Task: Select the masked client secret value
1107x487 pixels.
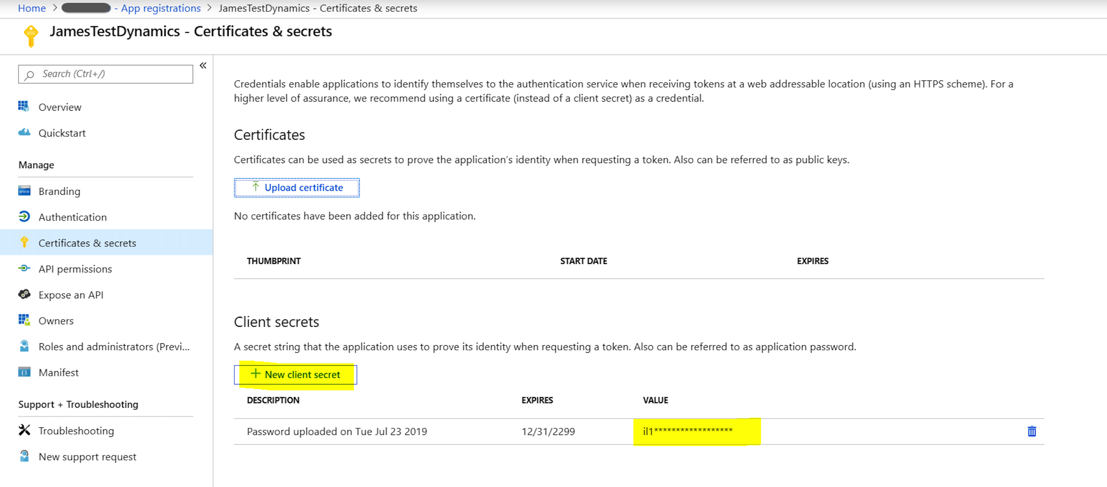Action: point(687,431)
